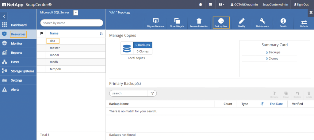Open the notifications bell icon
This screenshot has height=140, width=314.
click(x=201, y=4)
